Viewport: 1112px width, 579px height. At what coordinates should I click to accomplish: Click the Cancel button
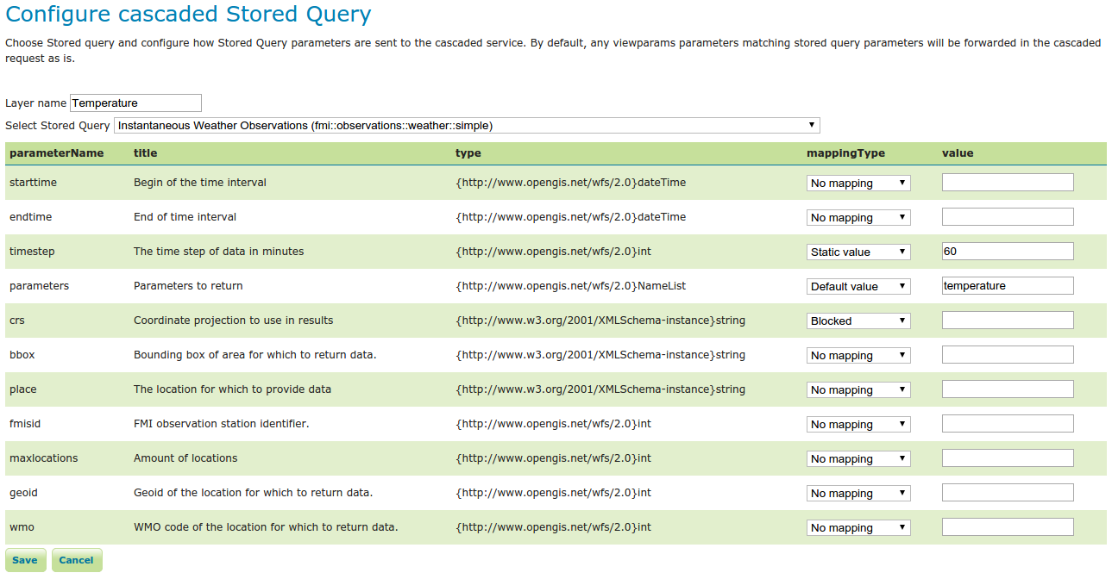tap(76, 559)
